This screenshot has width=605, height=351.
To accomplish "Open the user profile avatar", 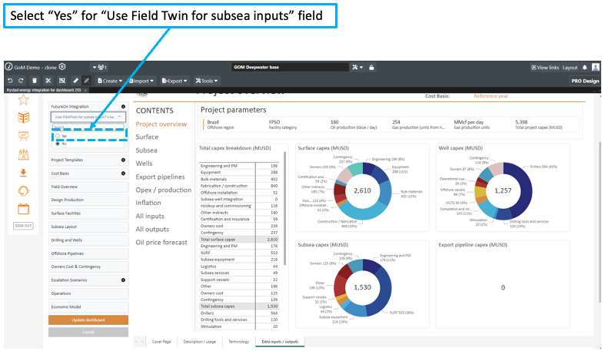I will [595, 67].
